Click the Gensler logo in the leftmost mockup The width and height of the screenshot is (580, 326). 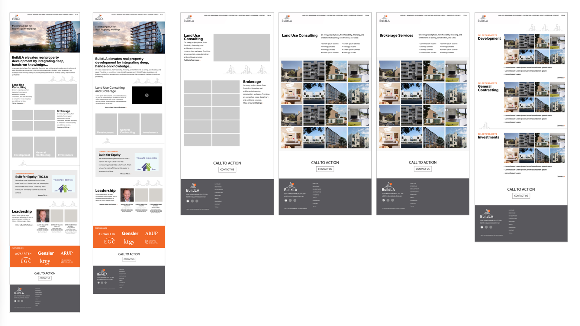click(x=46, y=253)
